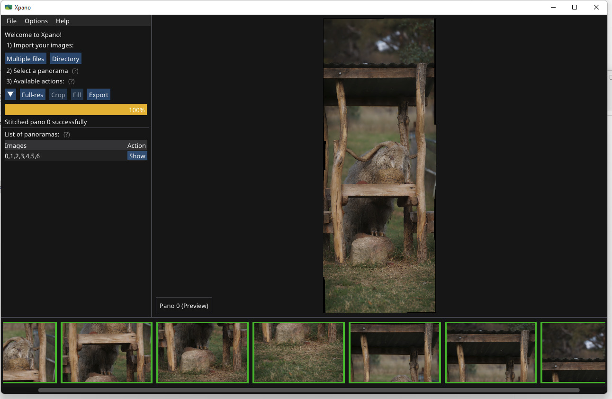Click the Xpano app logo icon

click(x=8, y=8)
